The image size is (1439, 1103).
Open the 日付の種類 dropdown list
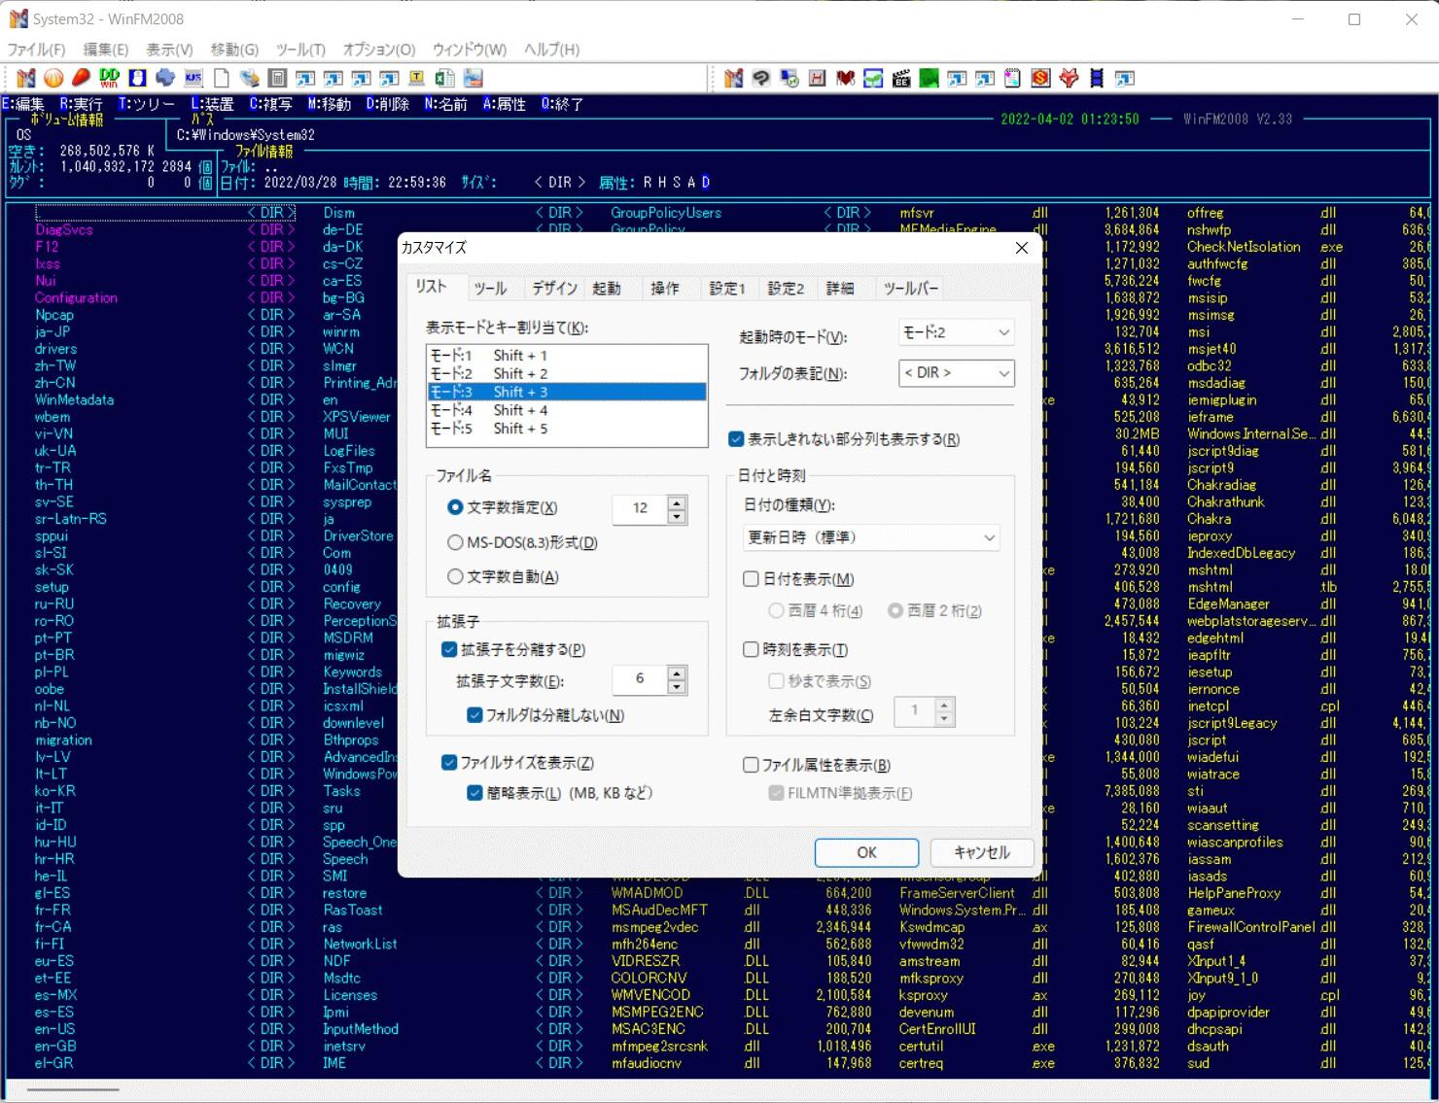(871, 537)
